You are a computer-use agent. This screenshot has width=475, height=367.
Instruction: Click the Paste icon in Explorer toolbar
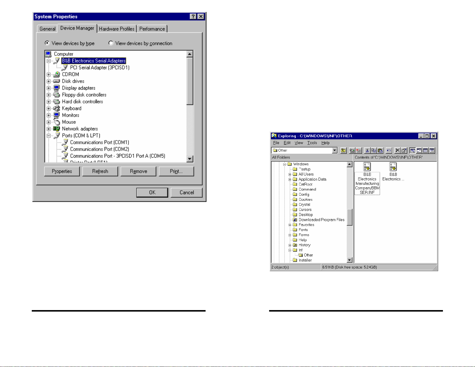[x=380, y=151]
